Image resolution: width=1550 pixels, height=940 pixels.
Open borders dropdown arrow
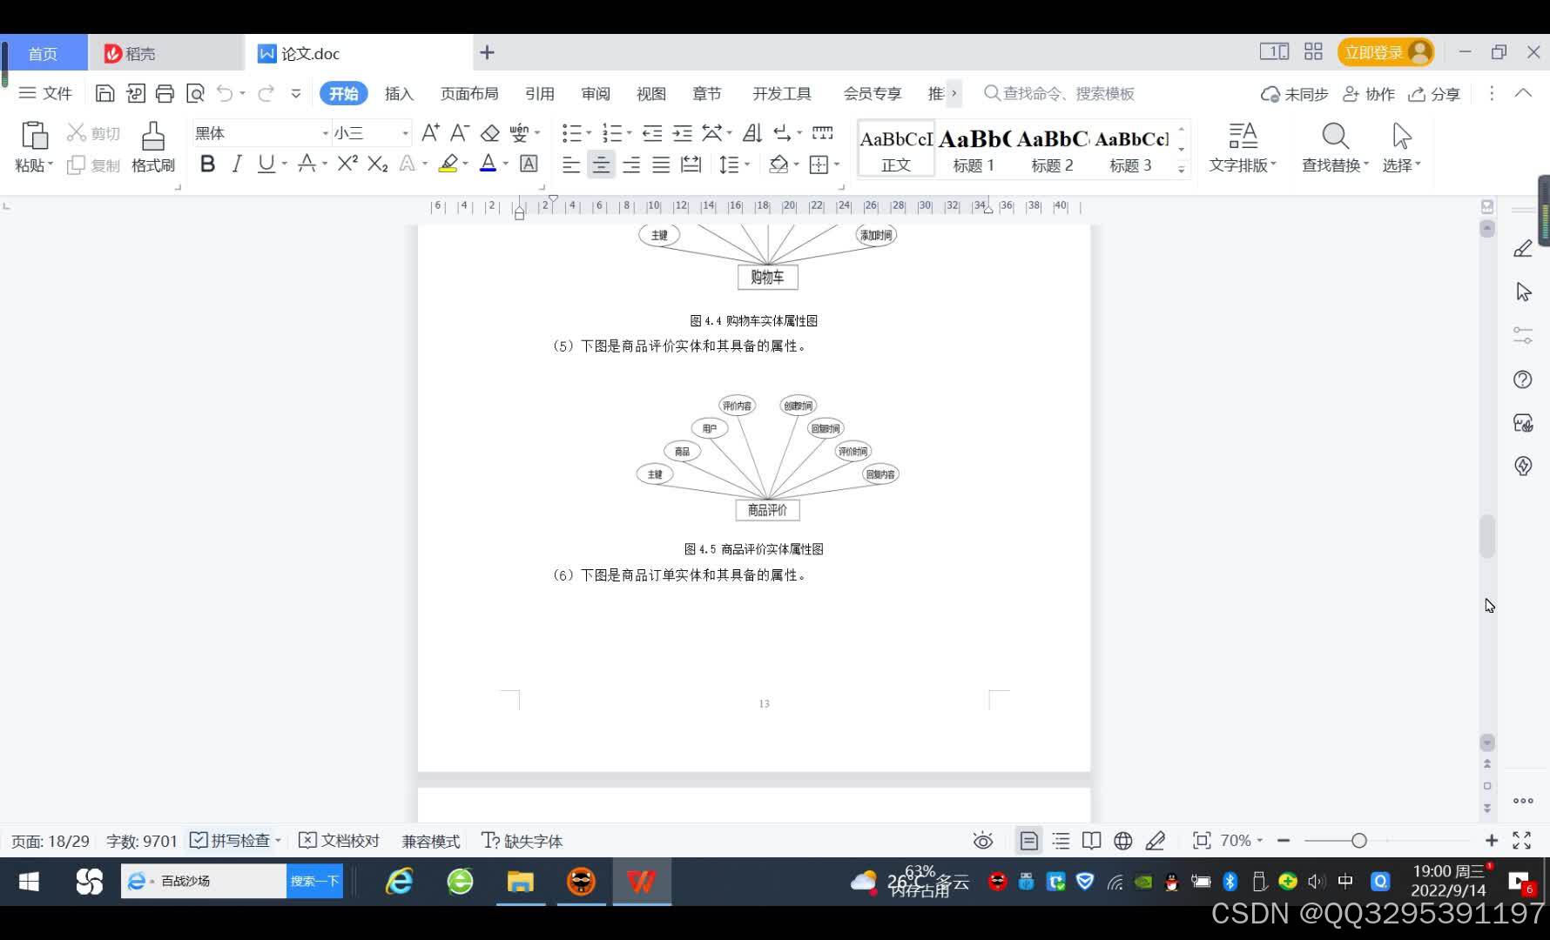pyautogui.click(x=837, y=164)
